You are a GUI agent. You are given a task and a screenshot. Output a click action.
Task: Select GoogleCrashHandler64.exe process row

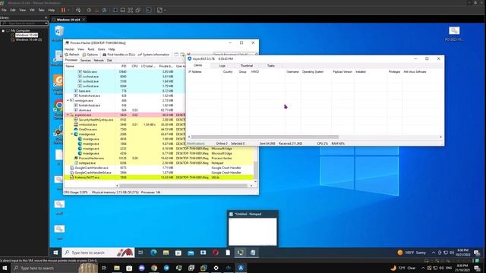click(159, 172)
